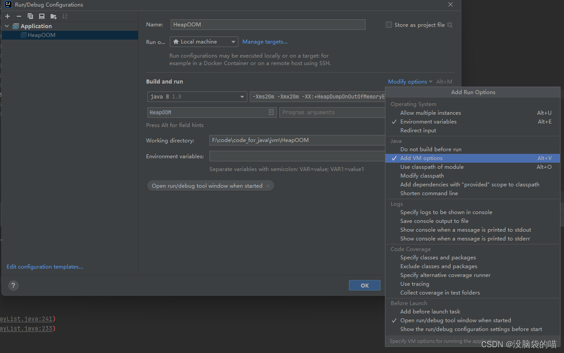Choose Save console output to file
The width and height of the screenshot is (564, 353).
pos(473,221)
